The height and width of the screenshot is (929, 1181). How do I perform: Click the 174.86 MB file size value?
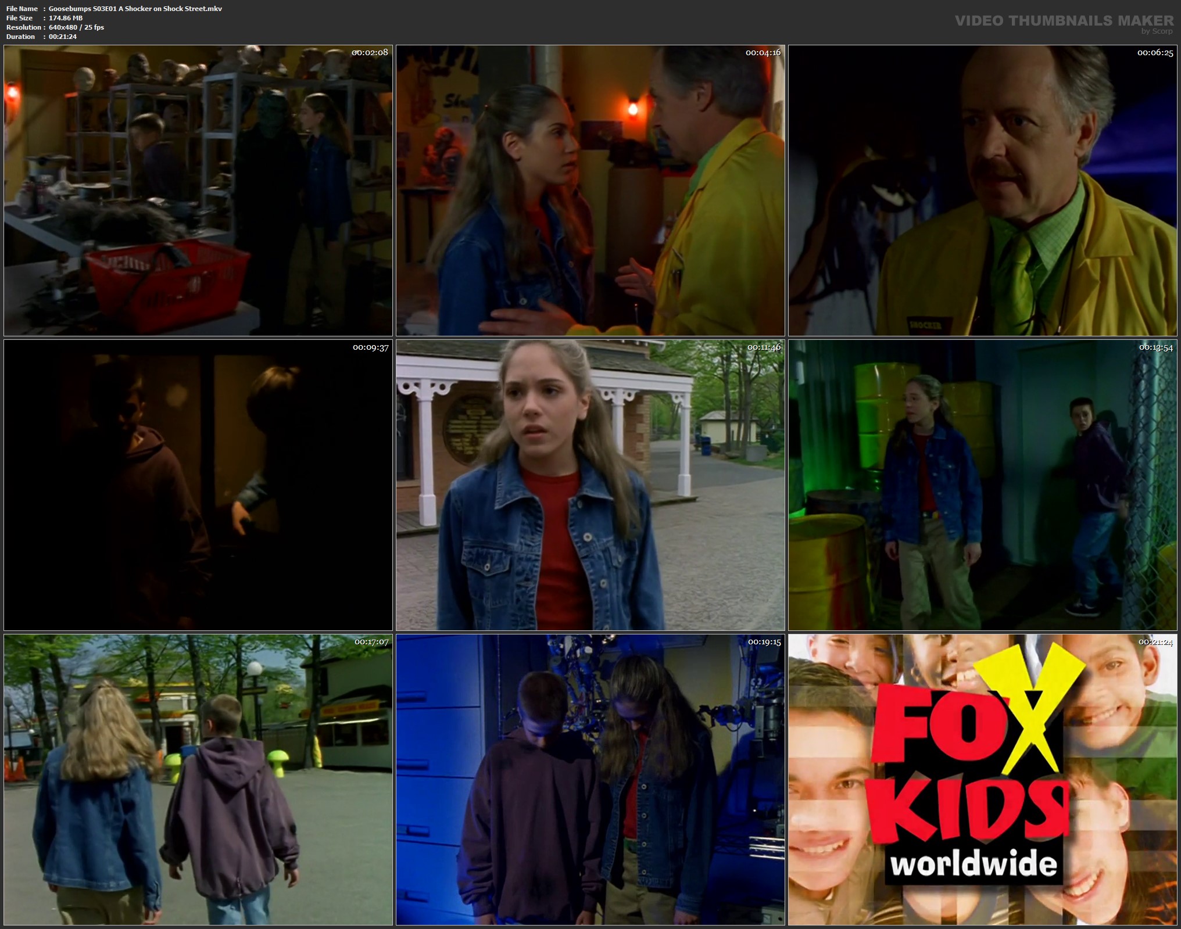66,18
